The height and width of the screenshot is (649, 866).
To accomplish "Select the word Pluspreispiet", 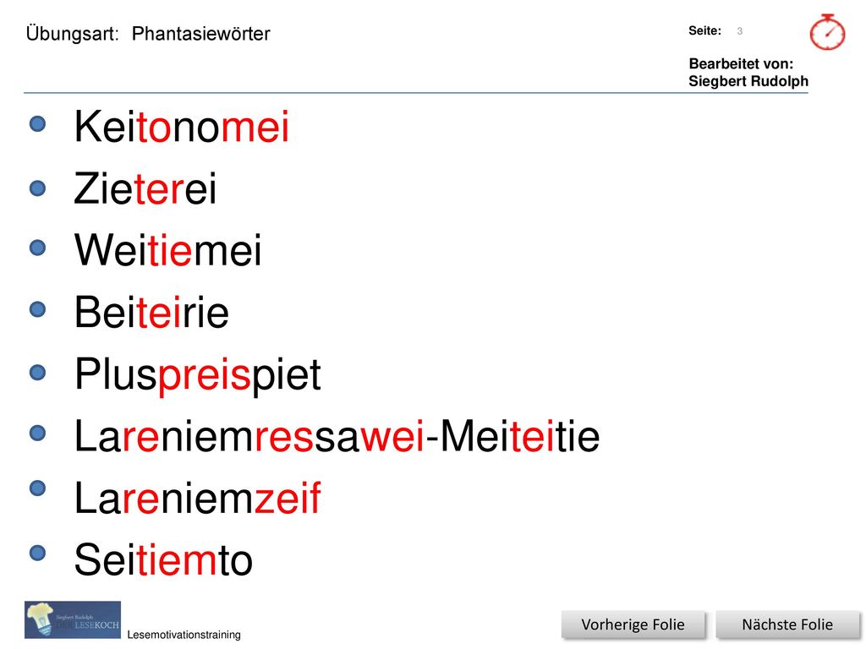I will 198,375.
